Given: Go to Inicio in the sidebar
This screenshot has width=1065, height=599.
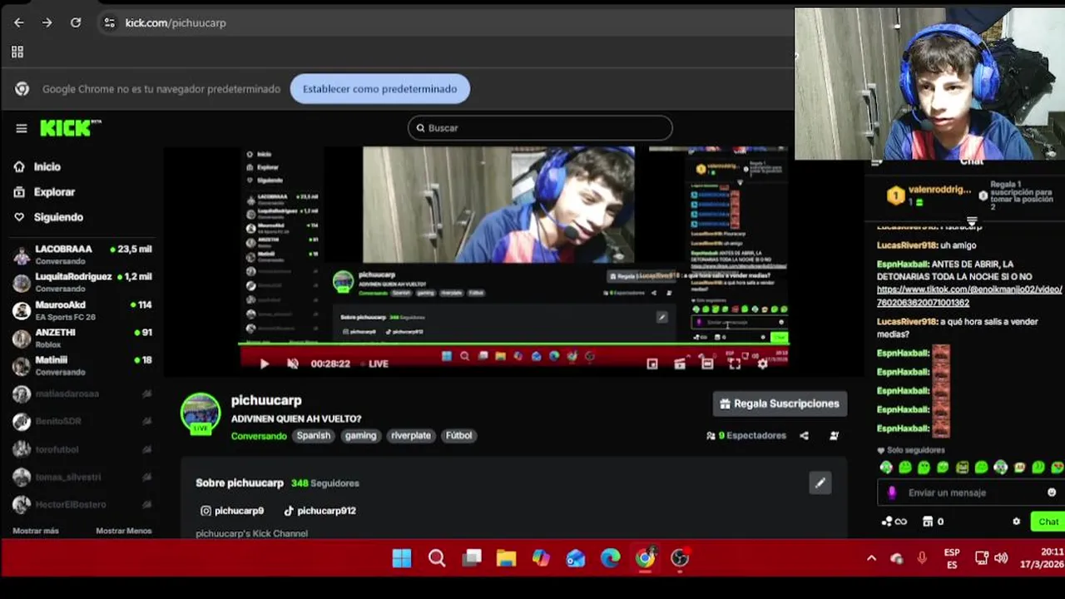Looking at the screenshot, I should 37,166.
